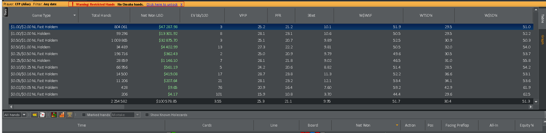Image resolution: width=546 pixels, height=133 pixels.
Task: Switch to the Graph side tab
Action: coord(542,40)
